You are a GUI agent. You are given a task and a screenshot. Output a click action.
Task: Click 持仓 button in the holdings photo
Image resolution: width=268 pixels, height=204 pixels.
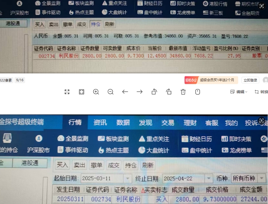coord(95,24)
